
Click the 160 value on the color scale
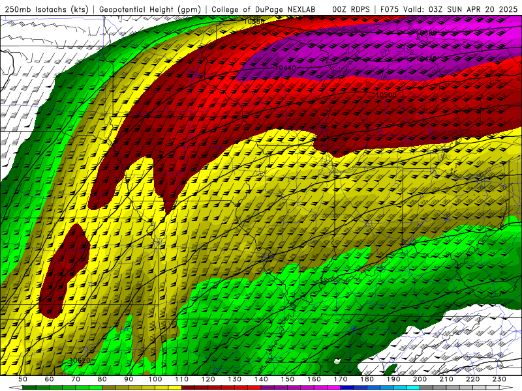click(x=314, y=379)
